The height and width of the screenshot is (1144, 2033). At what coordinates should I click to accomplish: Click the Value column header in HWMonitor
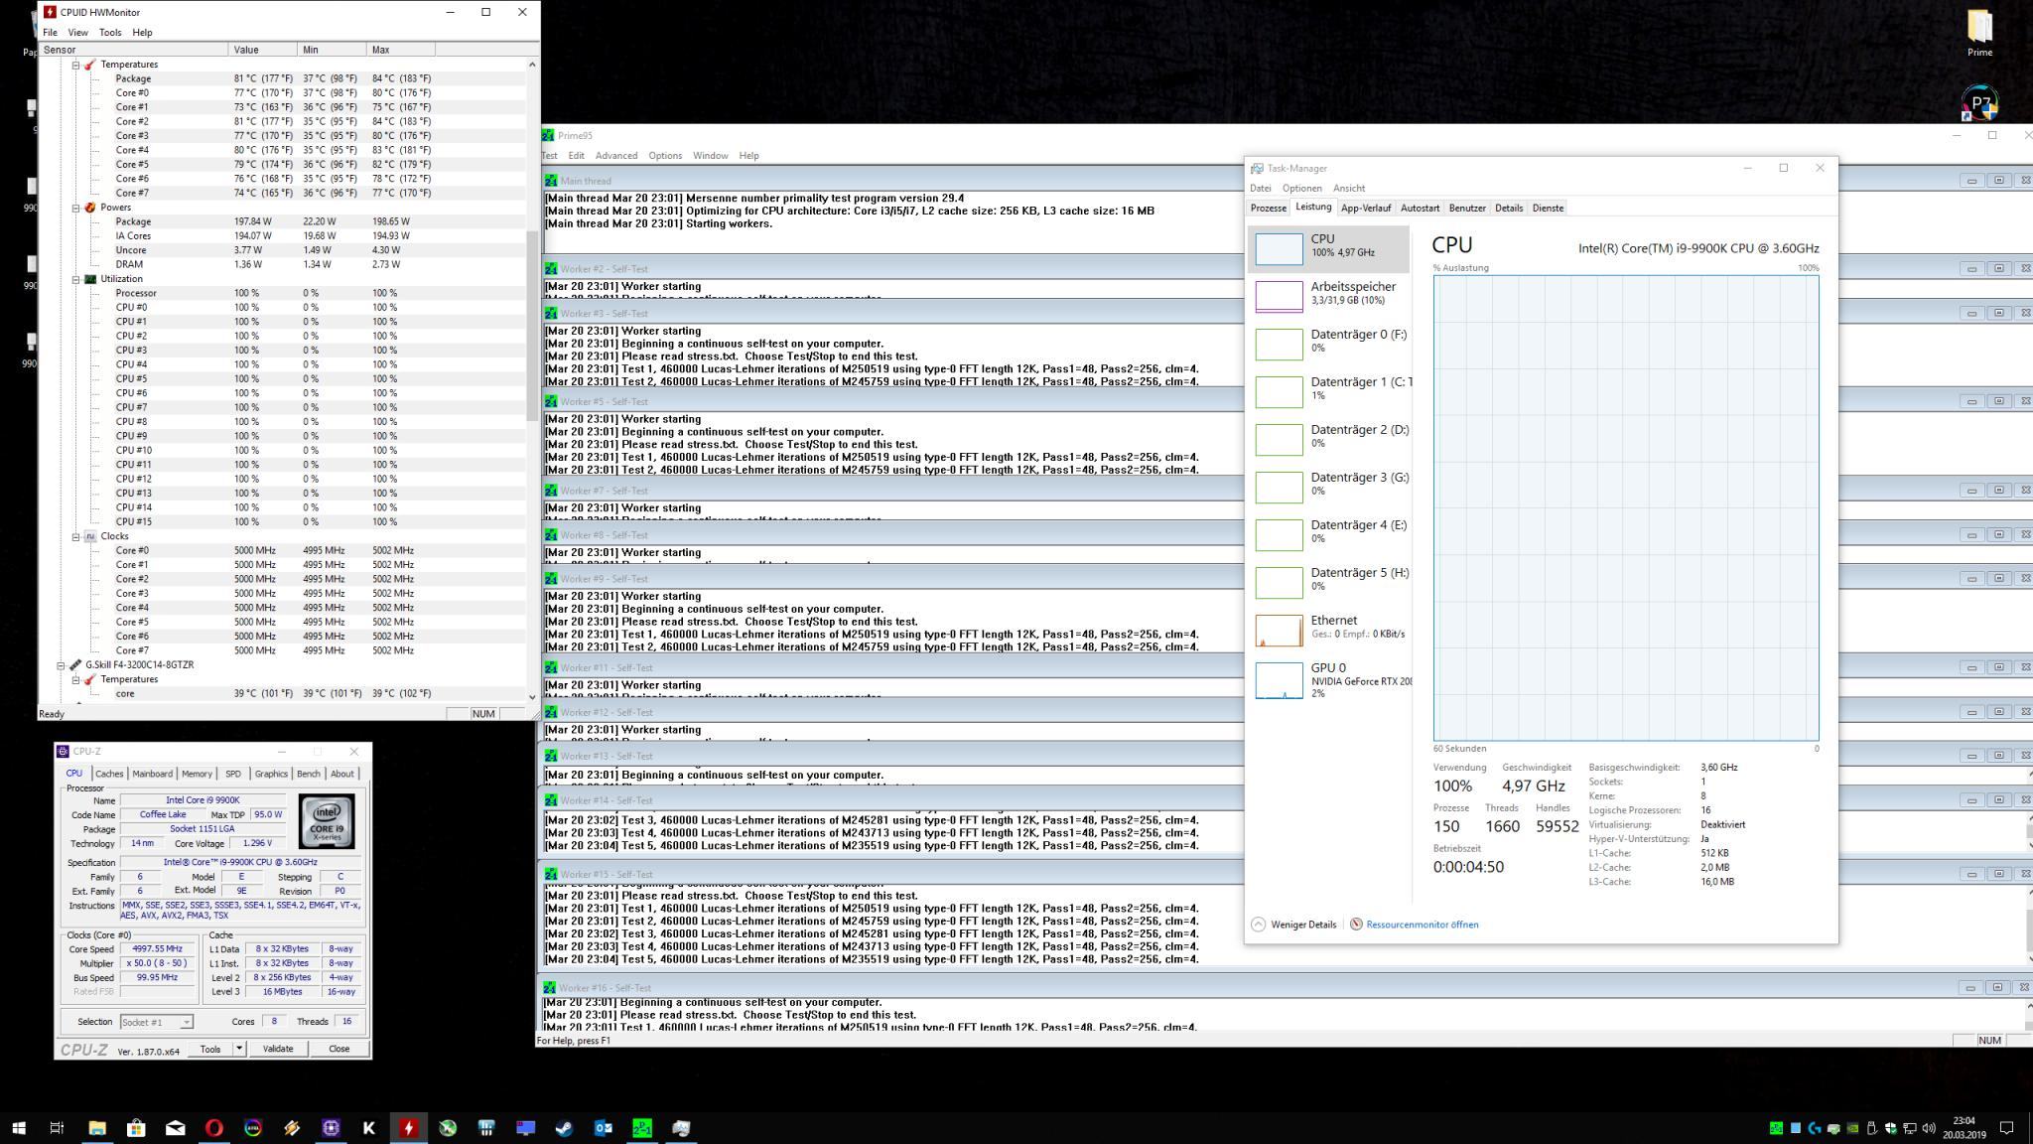pyautogui.click(x=262, y=50)
